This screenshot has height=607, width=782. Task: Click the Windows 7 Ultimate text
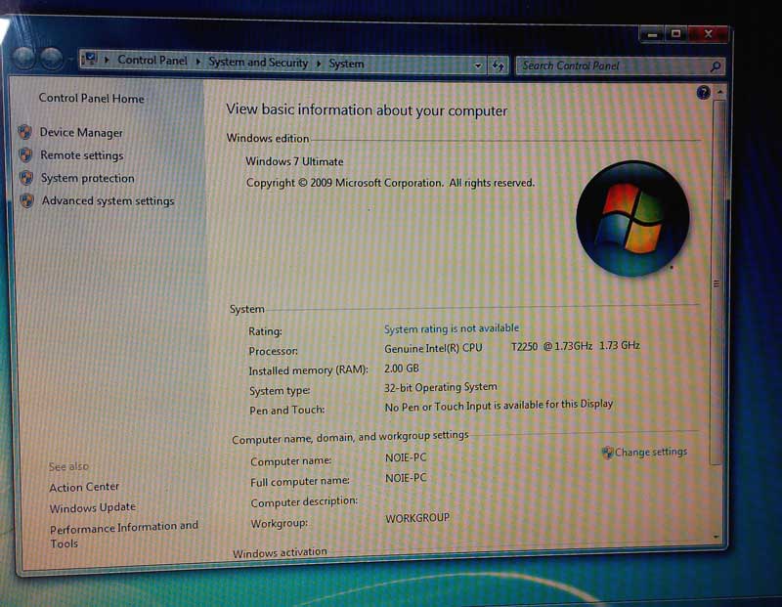click(x=294, y=161)
